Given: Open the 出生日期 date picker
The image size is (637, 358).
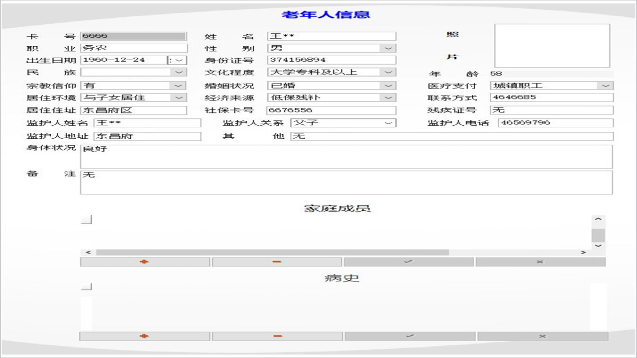Looking at the screenshot, I should (181, 60).
